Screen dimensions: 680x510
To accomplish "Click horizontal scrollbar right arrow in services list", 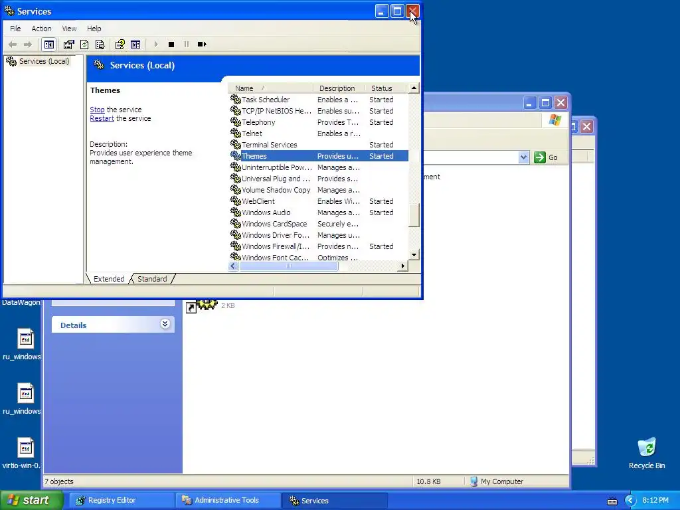I will click(x=403, y=266).
